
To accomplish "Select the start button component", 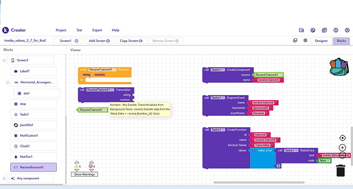I will pyautogui.click(x=37, y=93).
